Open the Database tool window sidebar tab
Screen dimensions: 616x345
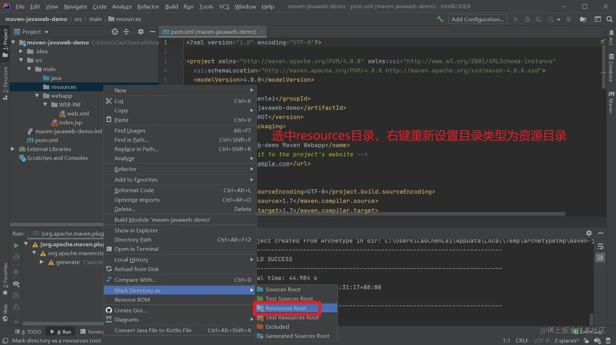coord(611,68)
